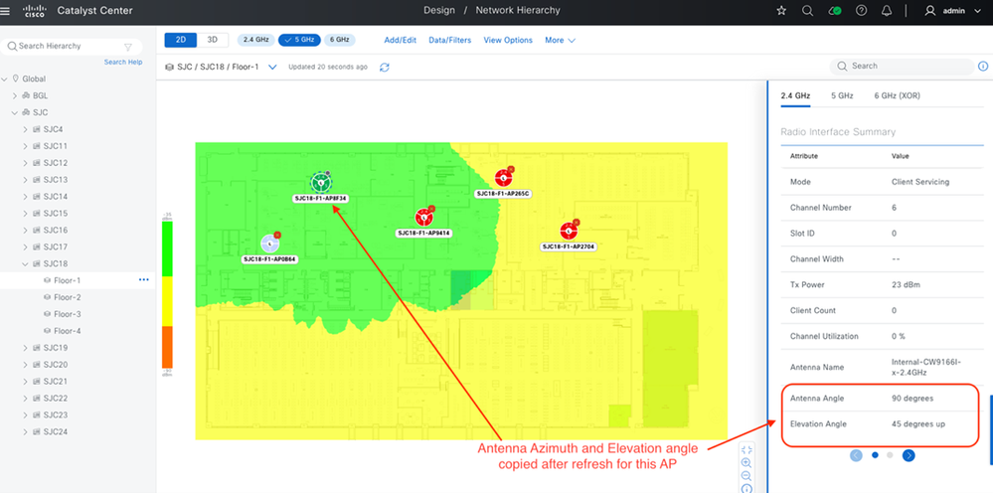The image size is (993, 493).
Task: Open the notifications bell
Action: [888, 10]
